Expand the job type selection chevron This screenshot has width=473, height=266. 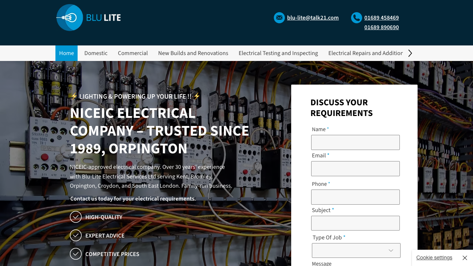(390, 250)
